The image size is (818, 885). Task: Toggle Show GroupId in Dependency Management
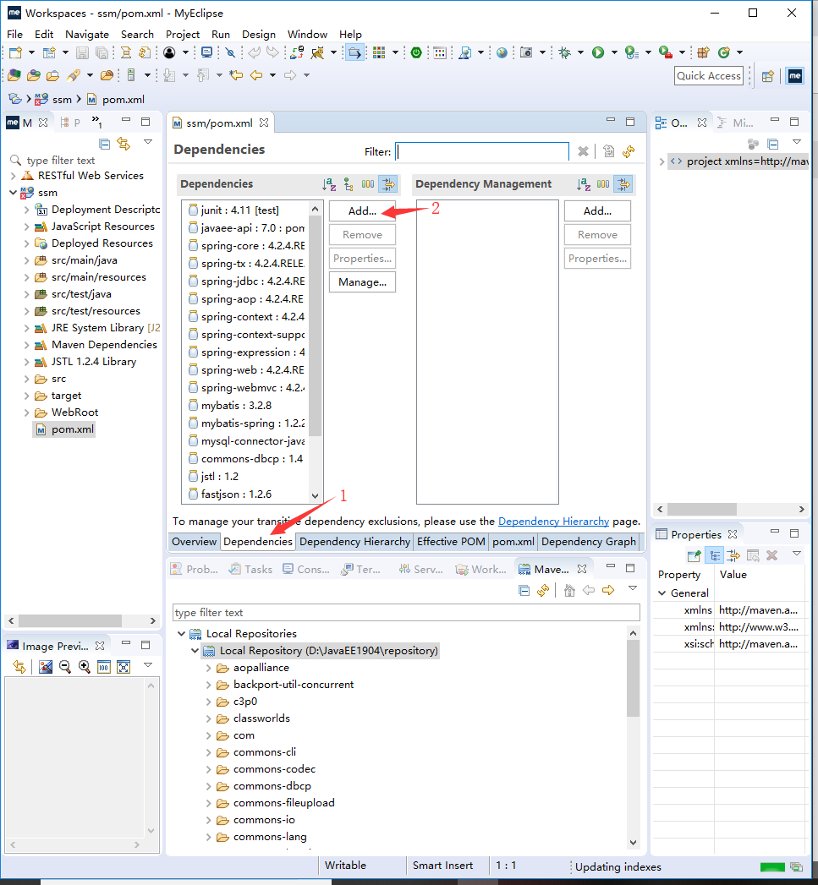[x=603, y=184]
